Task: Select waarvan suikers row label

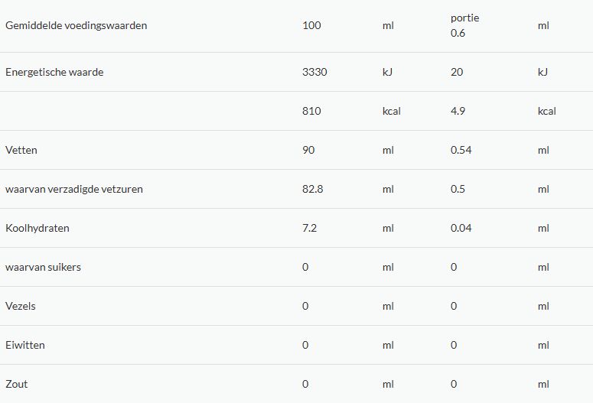Action: click(43, 267)
